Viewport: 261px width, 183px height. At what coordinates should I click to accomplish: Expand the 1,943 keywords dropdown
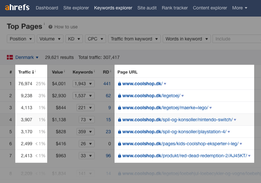pyautogui.click(x=84, y=84)
